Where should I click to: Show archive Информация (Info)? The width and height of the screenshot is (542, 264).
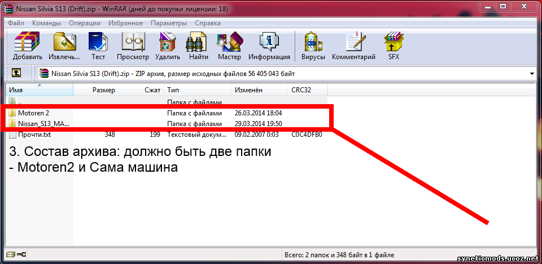(x=269, y=46)
